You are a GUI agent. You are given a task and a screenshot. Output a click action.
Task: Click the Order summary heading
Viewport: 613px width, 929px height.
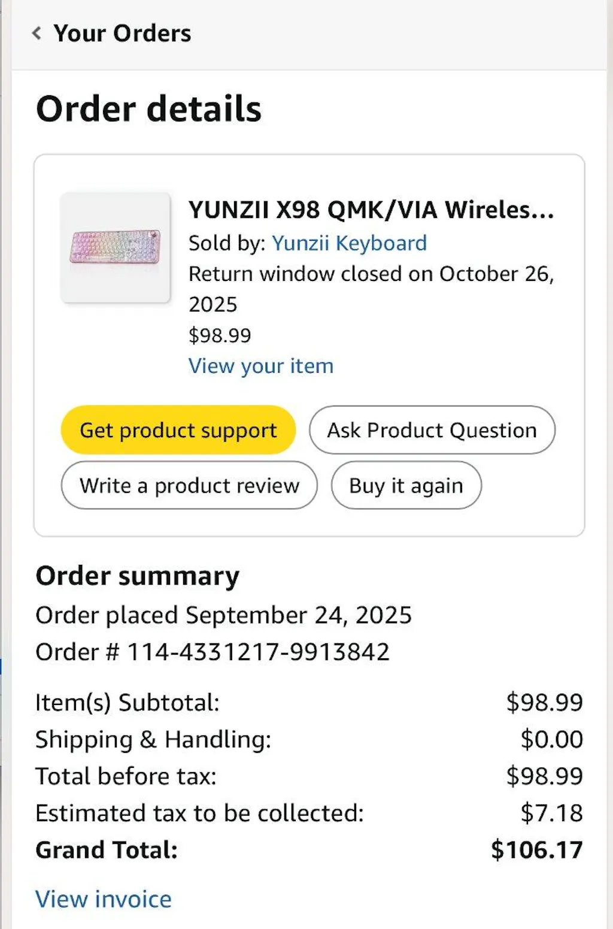pos(137,576)
